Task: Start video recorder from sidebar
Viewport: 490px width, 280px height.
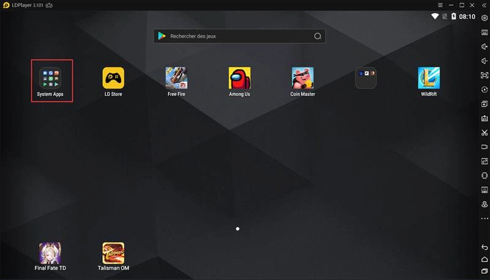Action: tap(484, 147)
